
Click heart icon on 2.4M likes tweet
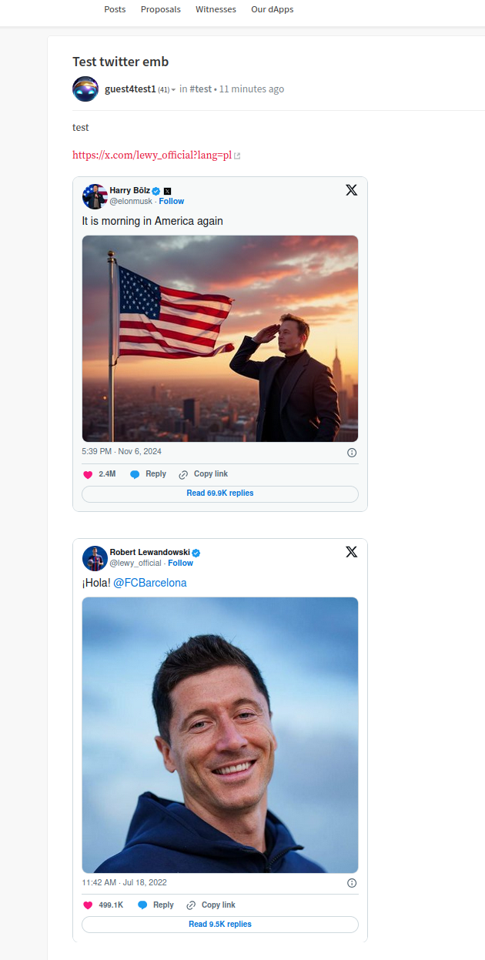click(x=88, y=474)
